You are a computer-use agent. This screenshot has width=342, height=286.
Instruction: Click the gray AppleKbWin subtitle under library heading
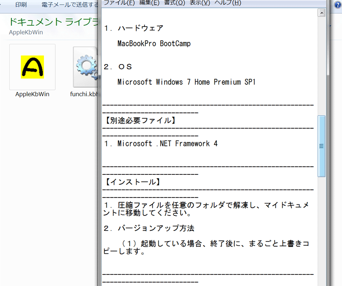[26, 32]
